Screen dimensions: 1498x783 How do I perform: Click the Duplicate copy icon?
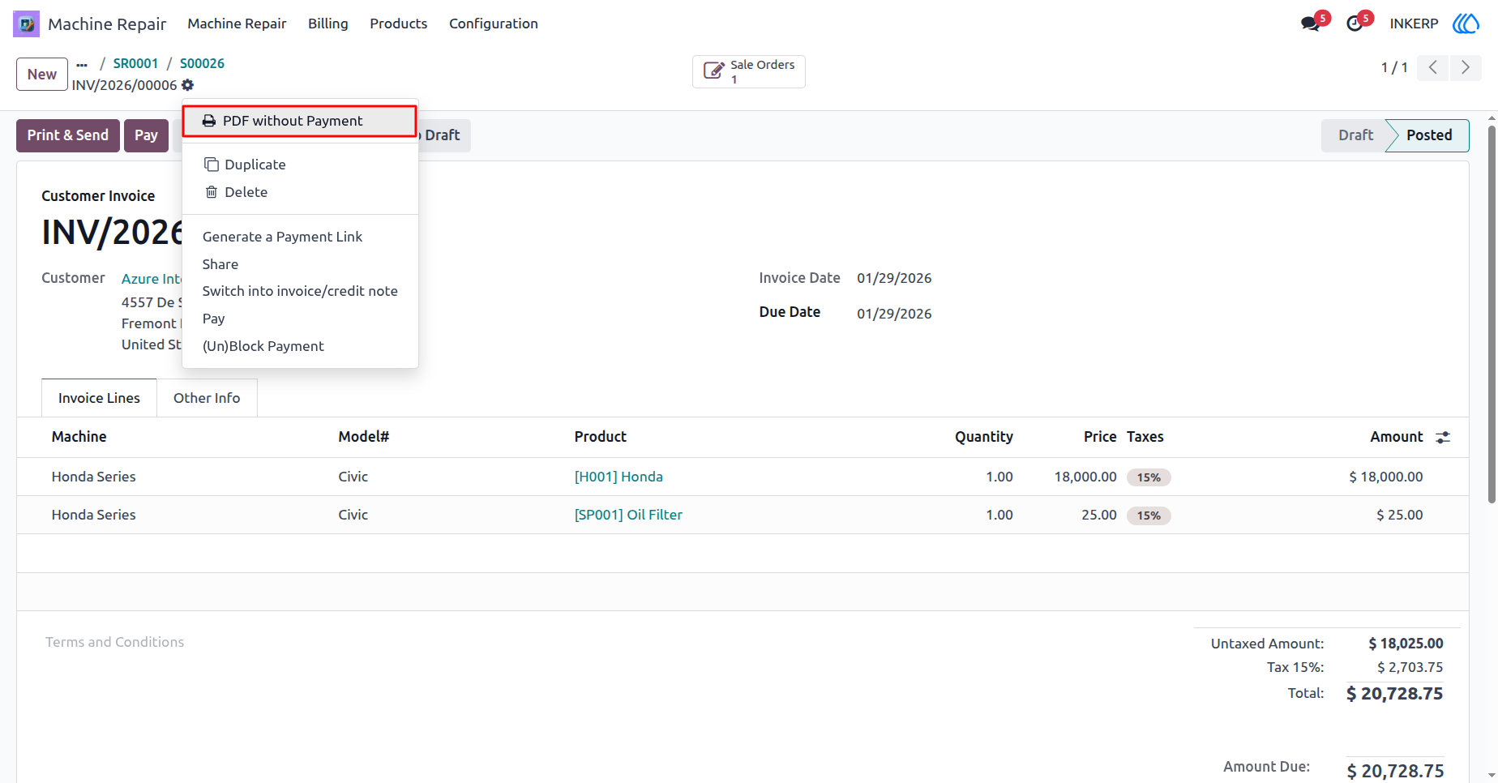[211, 165]
